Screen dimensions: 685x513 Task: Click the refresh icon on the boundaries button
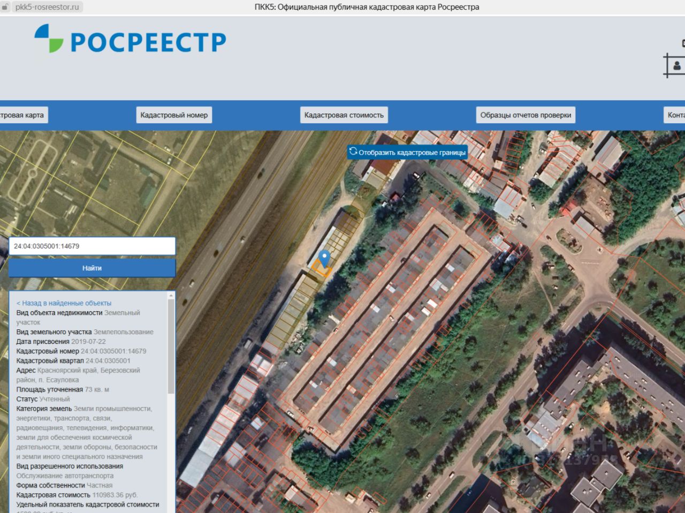(x=353, y=152)
